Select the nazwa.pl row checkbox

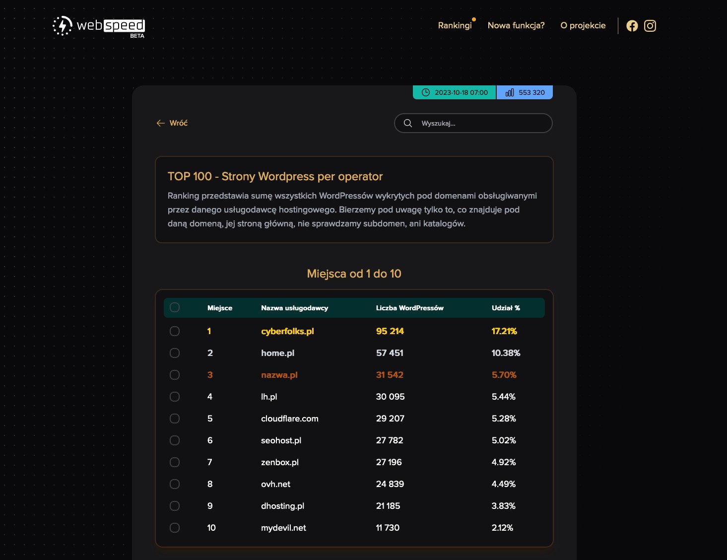[x=175, y=375]
